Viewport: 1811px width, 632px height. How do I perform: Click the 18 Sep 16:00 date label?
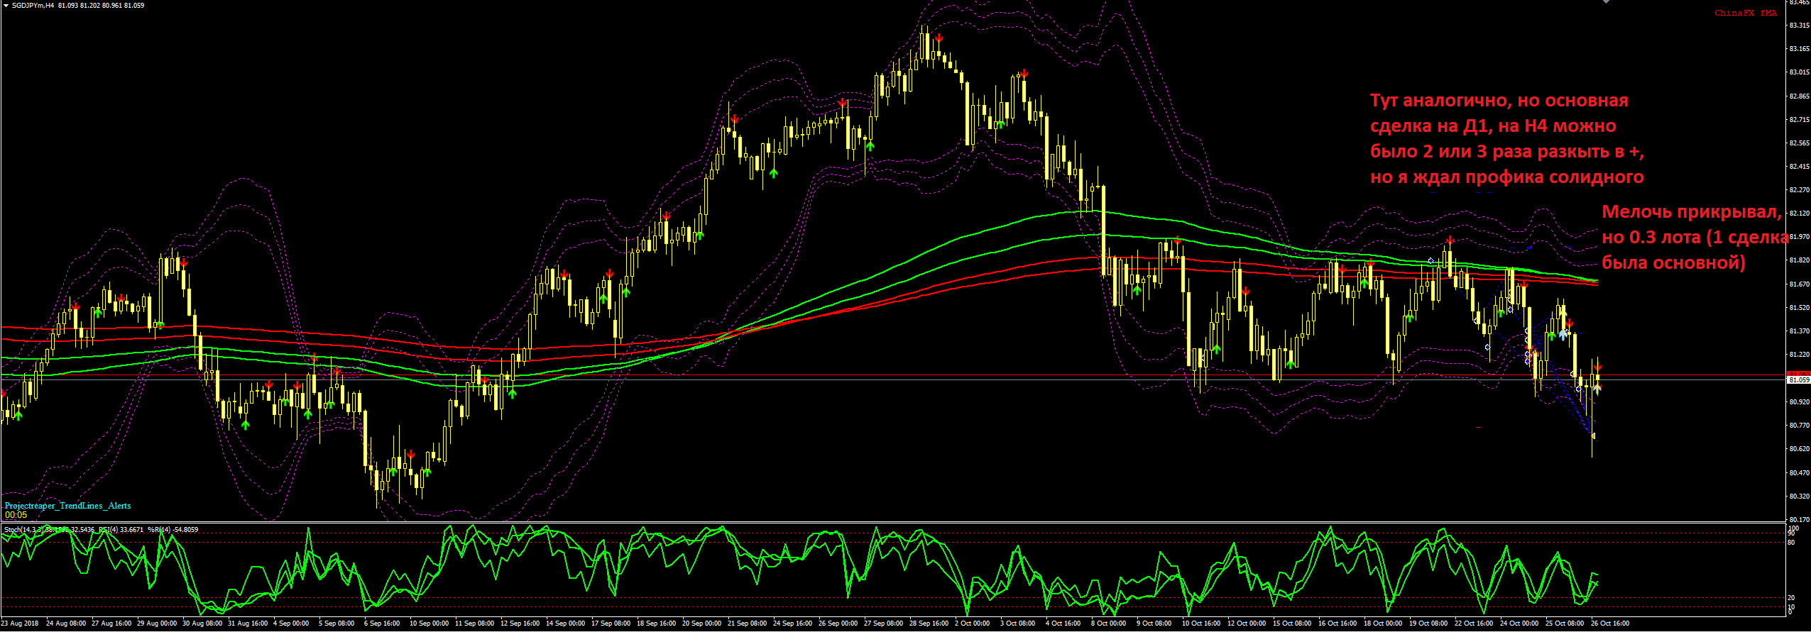point(657,623)
